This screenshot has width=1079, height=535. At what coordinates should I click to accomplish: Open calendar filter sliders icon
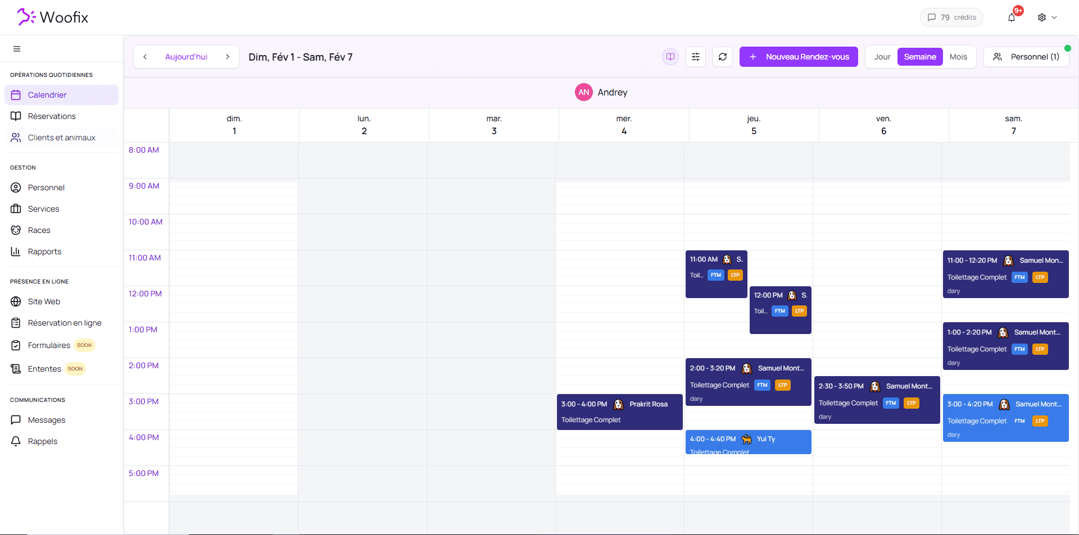click(696, 57)
